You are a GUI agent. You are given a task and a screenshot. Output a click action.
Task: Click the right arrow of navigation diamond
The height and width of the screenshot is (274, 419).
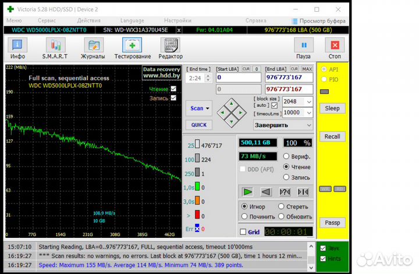(x=241, y=113)
